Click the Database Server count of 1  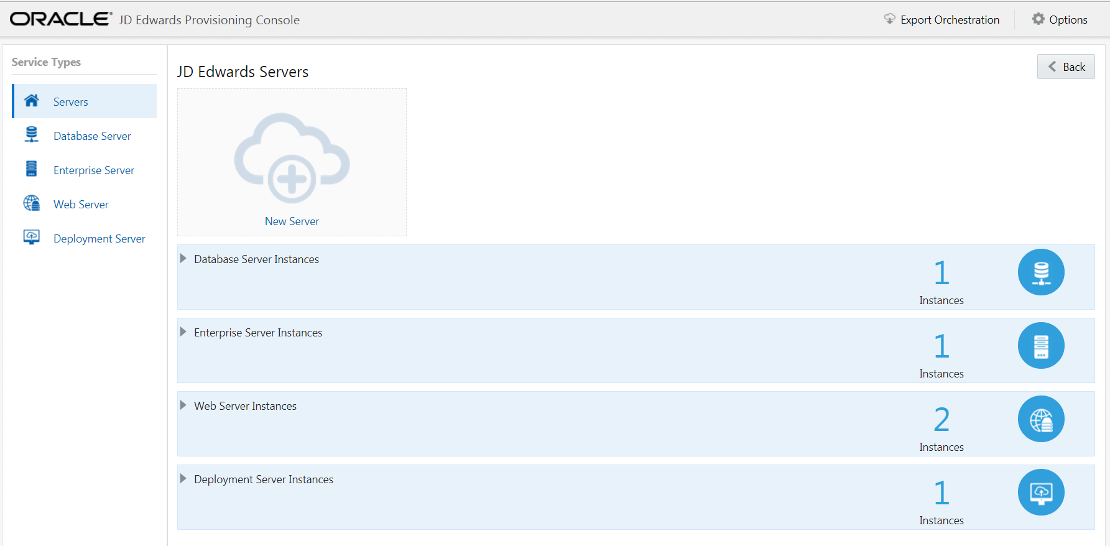click(941, 273)
